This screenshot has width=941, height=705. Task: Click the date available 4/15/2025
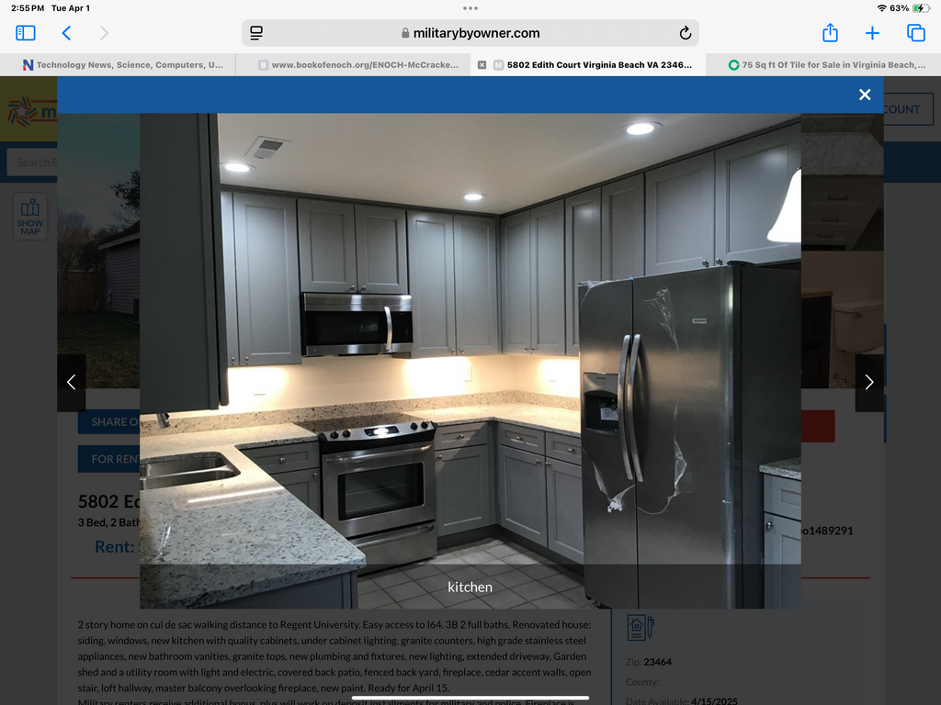click(714, 700)
